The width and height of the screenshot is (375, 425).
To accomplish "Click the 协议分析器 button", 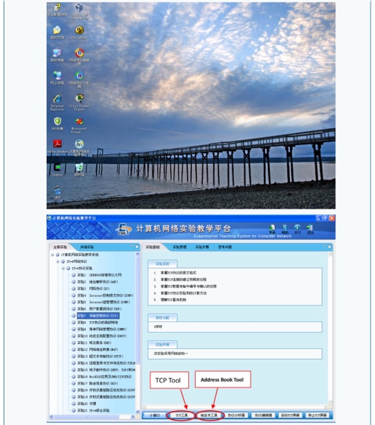I will [x=236, y=415].
